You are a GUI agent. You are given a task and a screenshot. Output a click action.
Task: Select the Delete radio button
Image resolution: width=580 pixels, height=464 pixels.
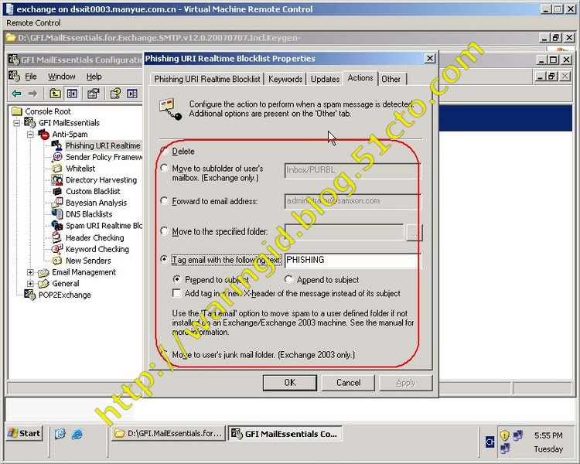[163, 152]
